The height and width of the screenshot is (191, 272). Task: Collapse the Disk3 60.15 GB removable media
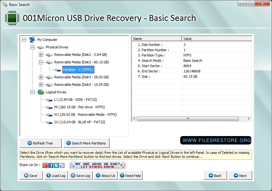click(x=41, y=62)
